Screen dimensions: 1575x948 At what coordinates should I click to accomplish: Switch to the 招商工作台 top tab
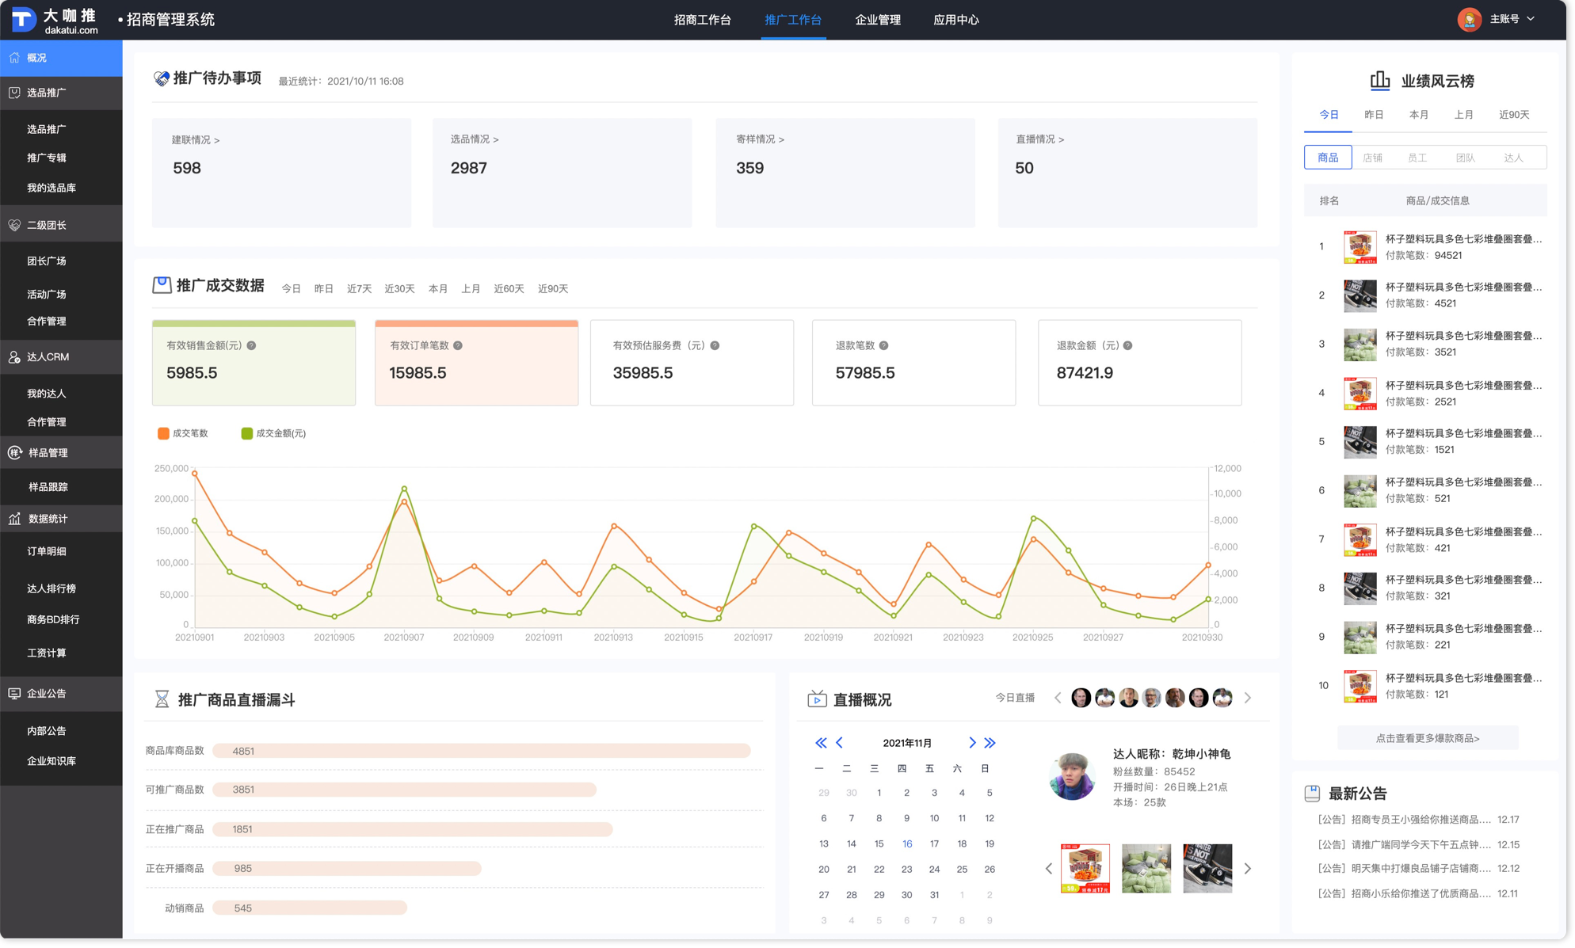click(x=702, y=20)
